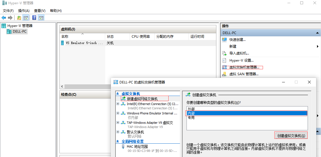The image size is (321, 157).
Task: Choose 内部 as the virtual switch type
Action: (247, 113)
